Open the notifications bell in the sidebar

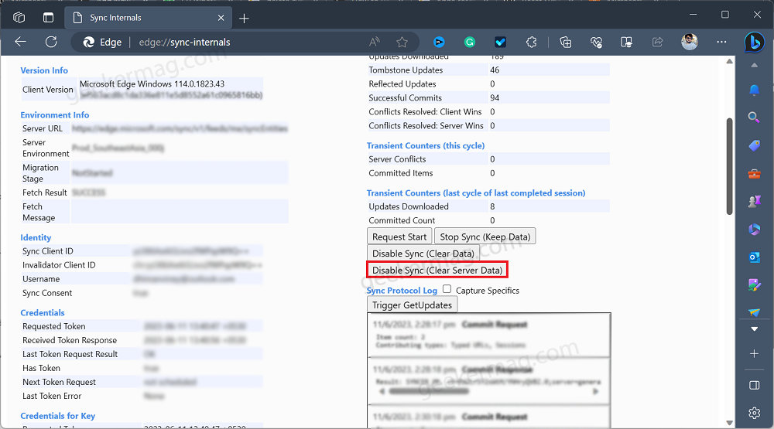(x=754, y=90)
